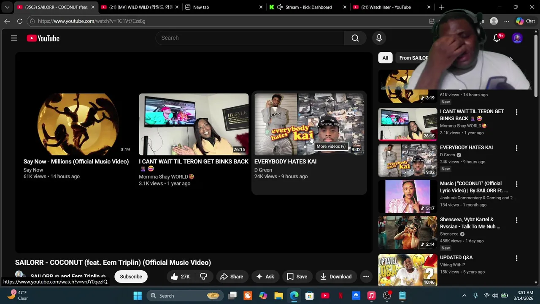Unmute the Kick Dashboard tab speaker icon
The image size is (540, 304).
280,7
